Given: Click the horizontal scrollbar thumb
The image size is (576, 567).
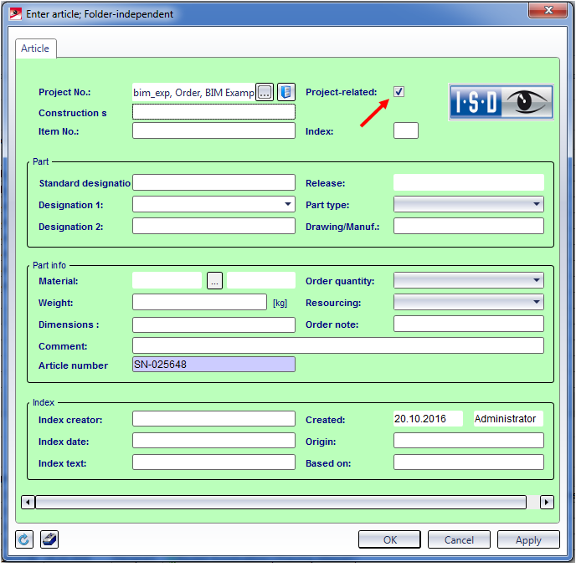Looking at the screenshot, I should pos(280,502).
